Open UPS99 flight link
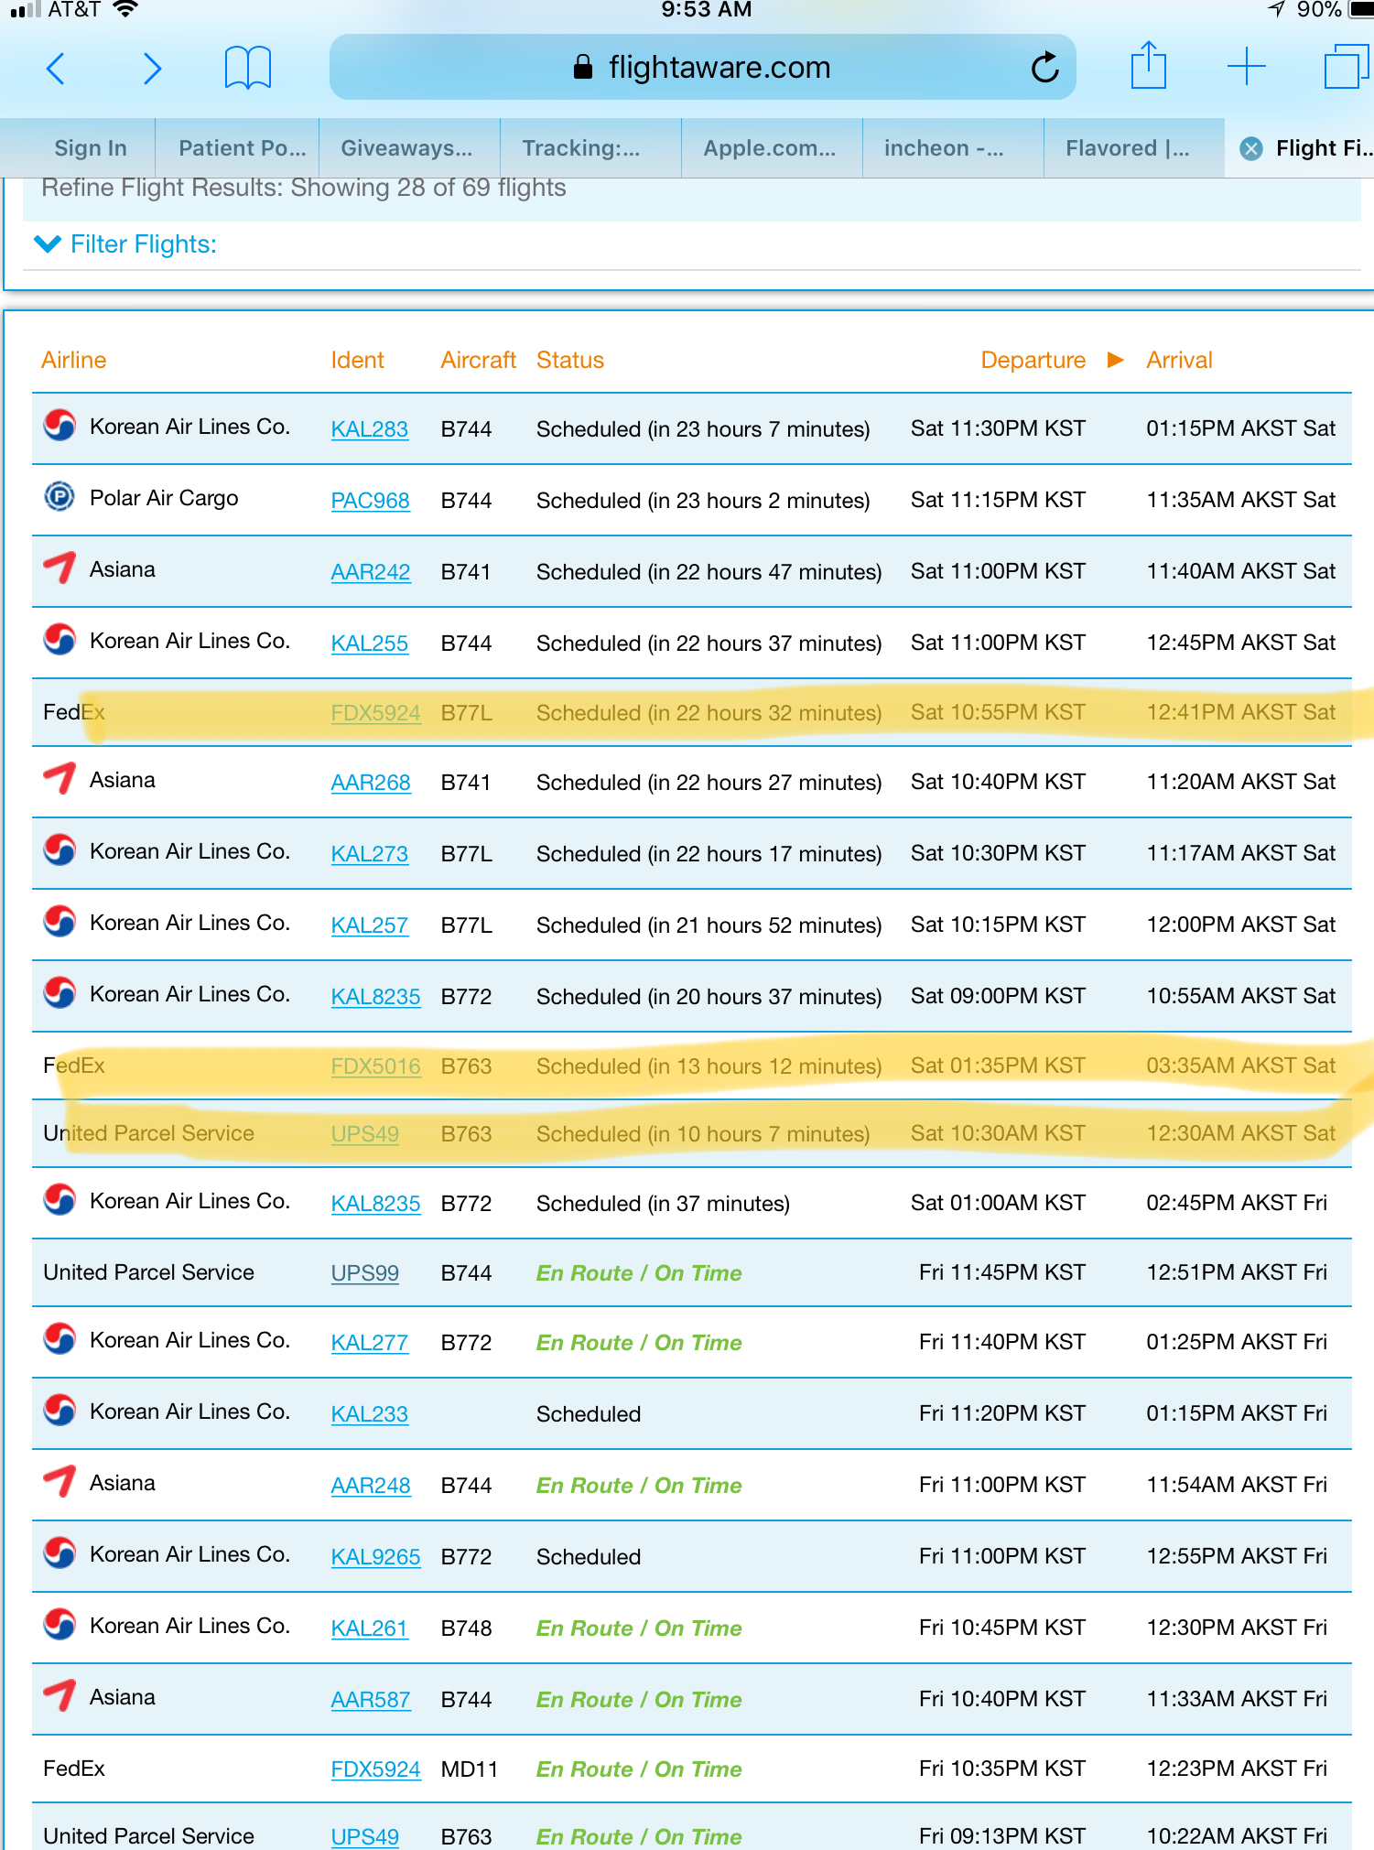The height and width of the screenshot is (1850, 1374). [x=364, y=1273]
